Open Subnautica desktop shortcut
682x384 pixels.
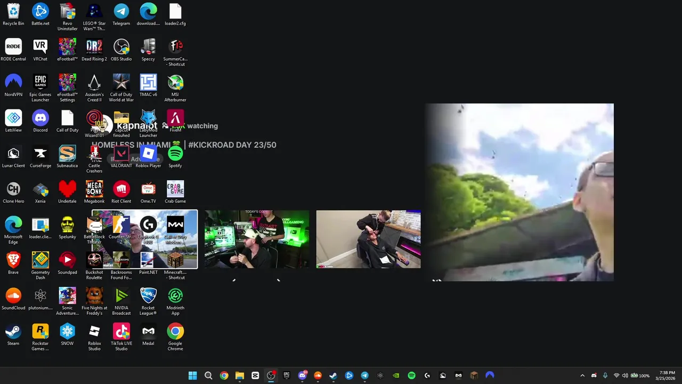[67, 157]
